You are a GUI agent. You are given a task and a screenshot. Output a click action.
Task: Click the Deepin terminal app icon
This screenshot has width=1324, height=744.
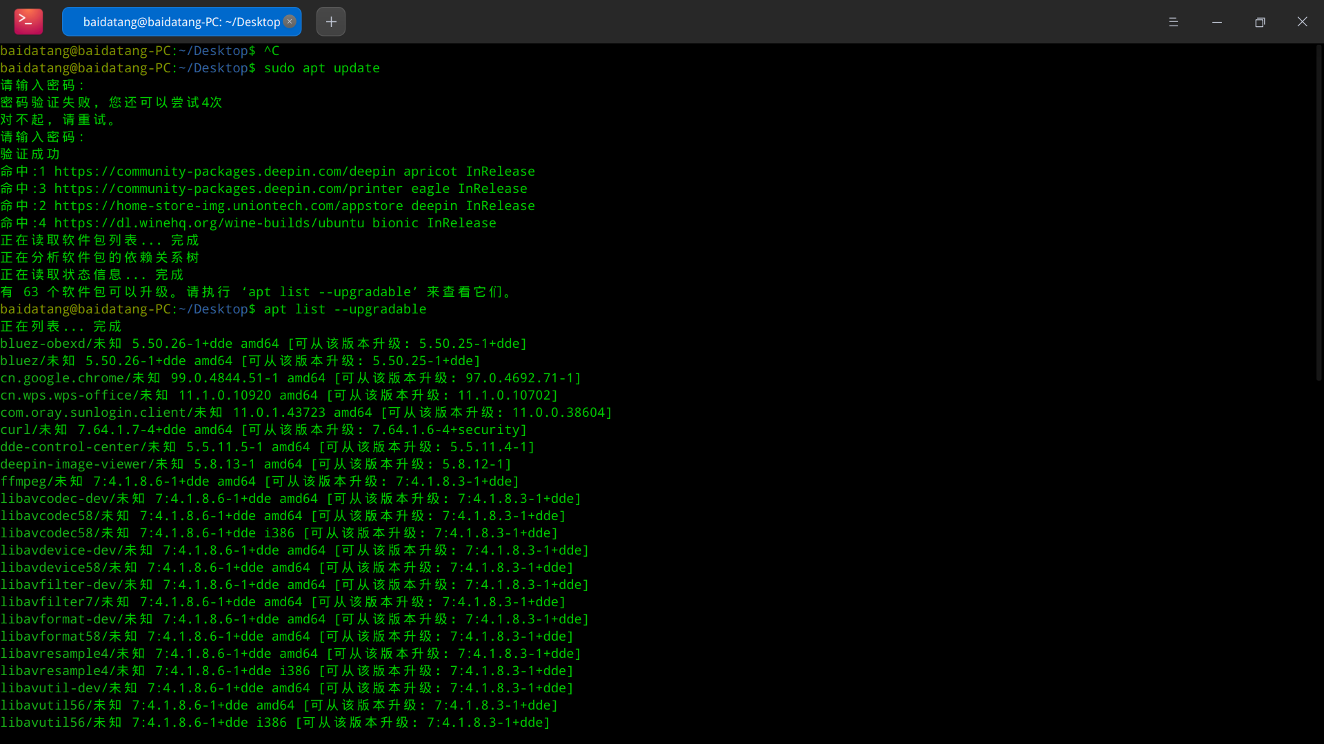(x=28, y=21)
